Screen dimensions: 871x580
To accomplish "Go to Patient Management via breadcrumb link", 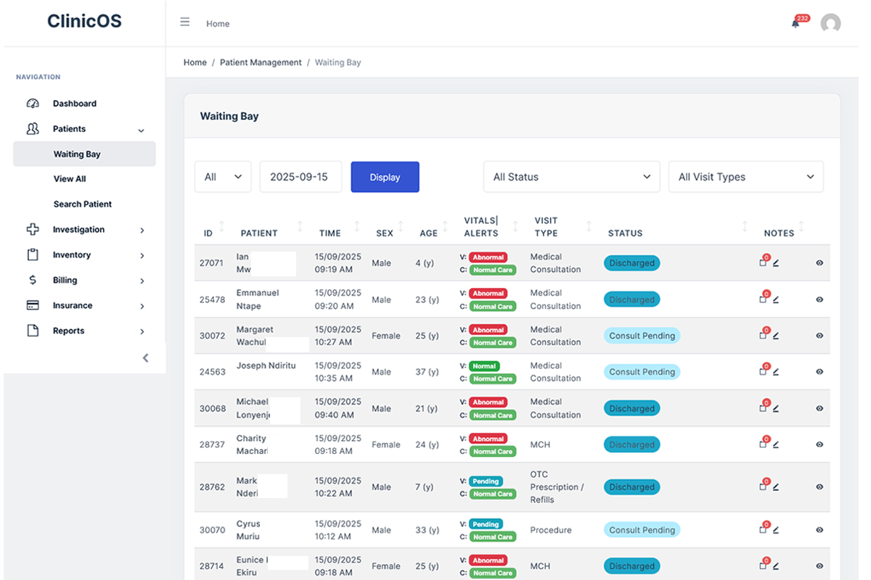I will (261, 62).
